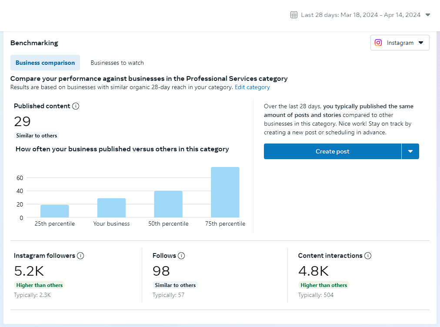The width and height of the screenshot is (440, 327).
Task: Expand the Create post options arrow
Action: (x=410, y=151)
